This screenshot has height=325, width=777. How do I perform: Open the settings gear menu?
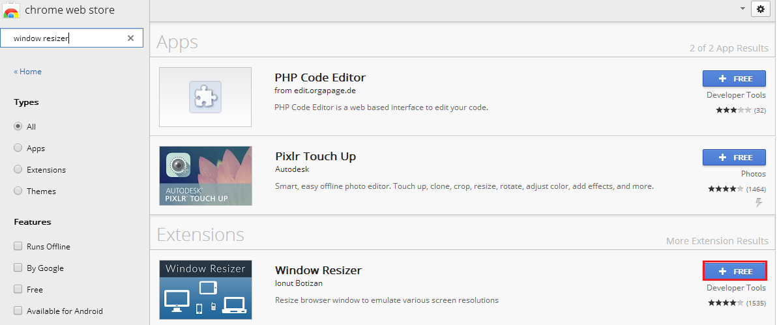coord(760,9)
